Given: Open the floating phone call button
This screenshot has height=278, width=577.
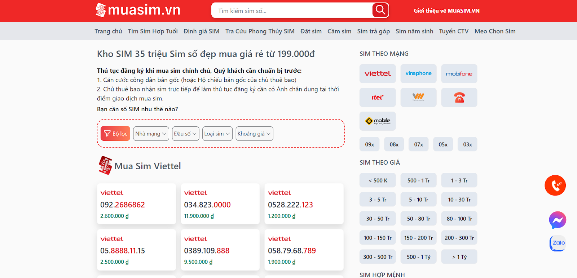Looking at the screenshot, I should [x=555, y=185].
